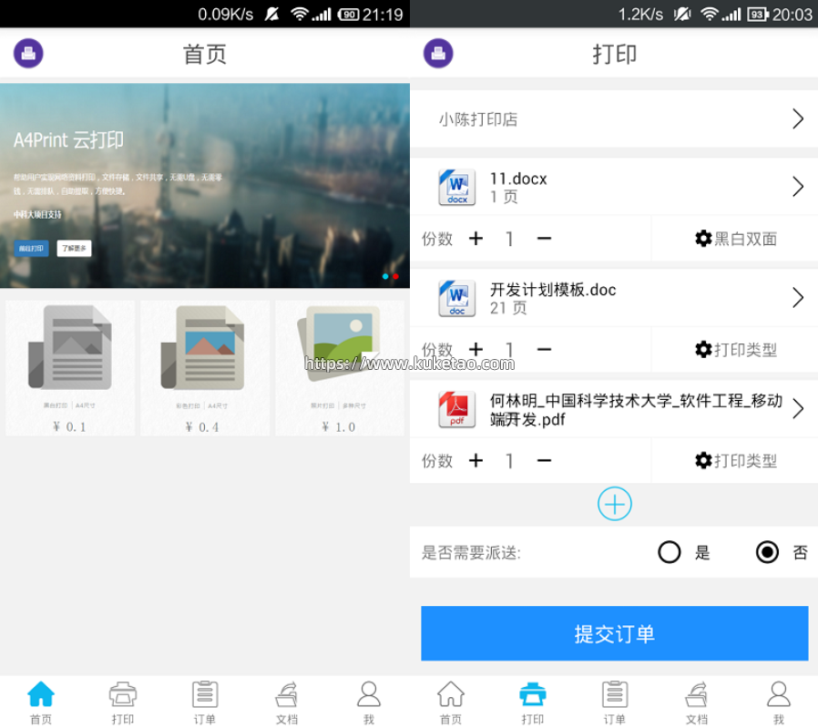Screen dimensions: 818x728
Task: Tap the blue banner page indicator dot
Action: 385,276
